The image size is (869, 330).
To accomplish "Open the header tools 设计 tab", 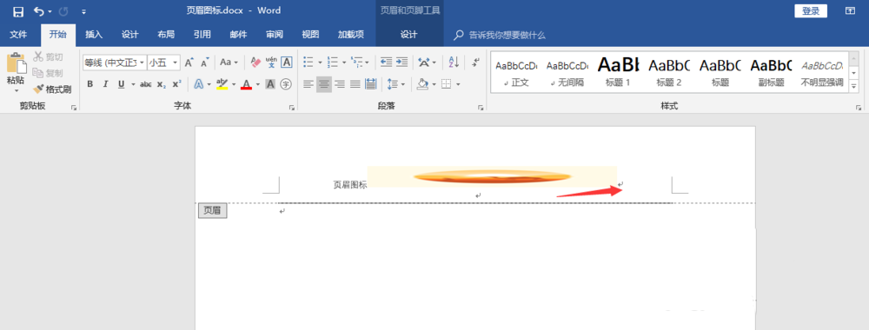I will (x=408, y=35).
